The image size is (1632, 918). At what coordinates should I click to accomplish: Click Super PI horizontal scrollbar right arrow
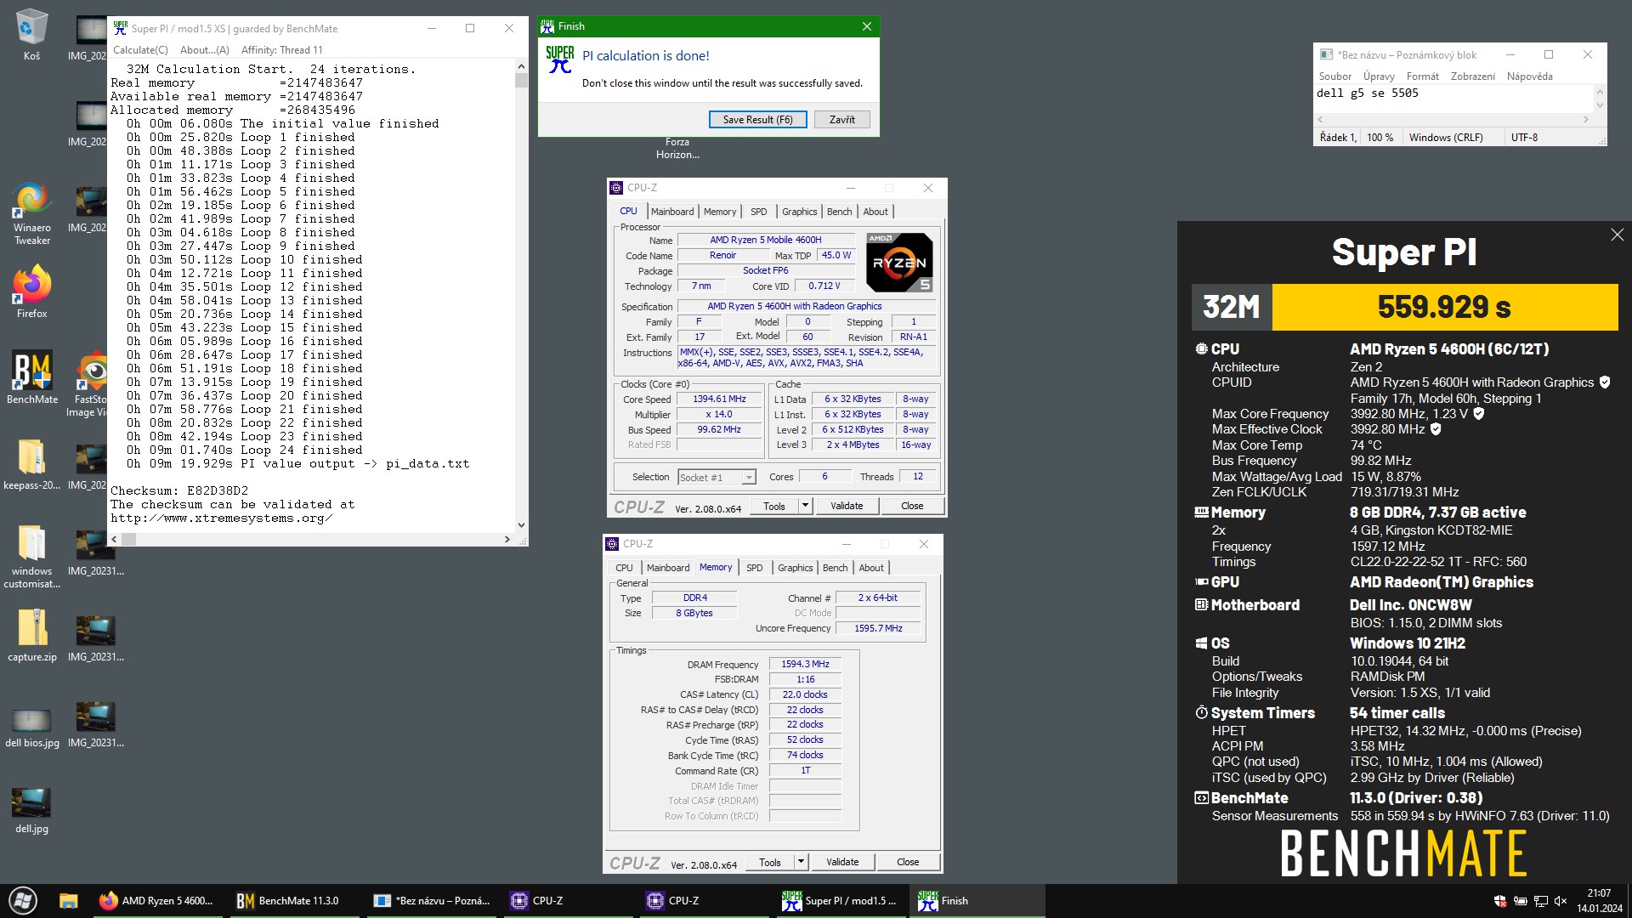[x=507, y=540]
